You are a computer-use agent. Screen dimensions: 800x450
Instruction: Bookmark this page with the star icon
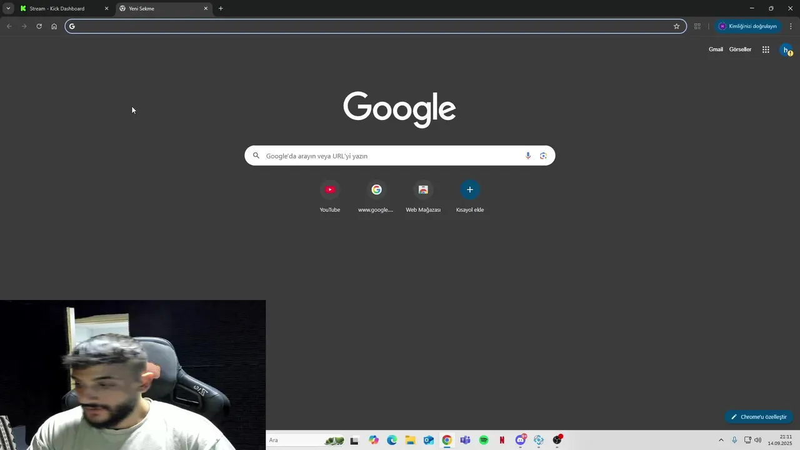(676, 26)
